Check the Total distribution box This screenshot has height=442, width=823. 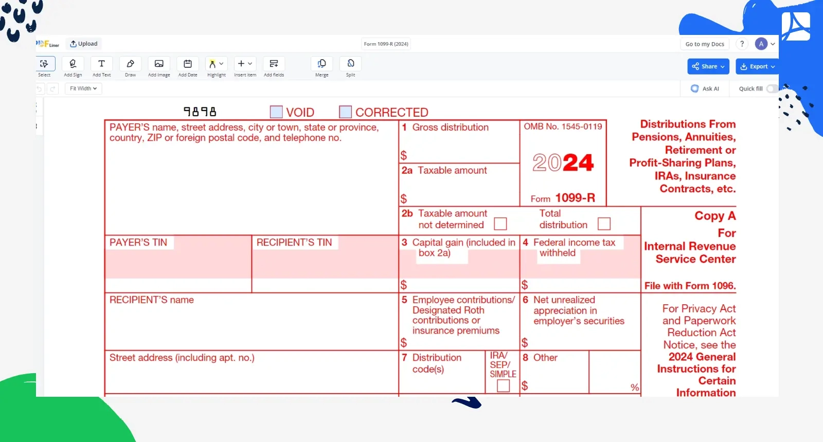click(x=604, y=224)
